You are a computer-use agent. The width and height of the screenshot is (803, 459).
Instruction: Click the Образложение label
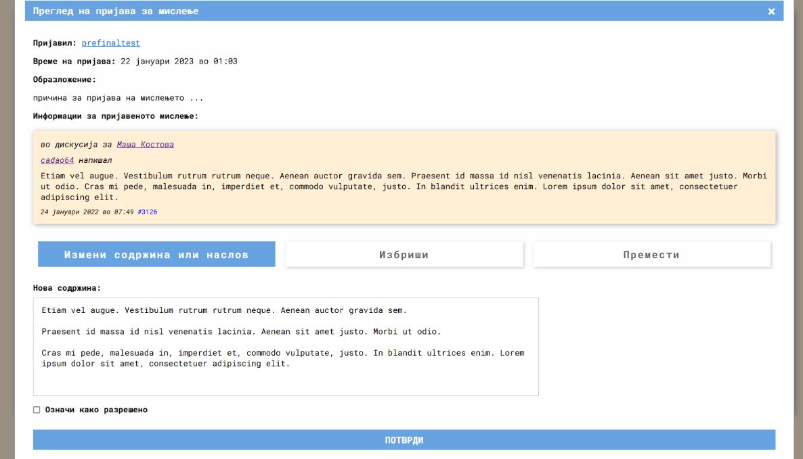(64, 80)
